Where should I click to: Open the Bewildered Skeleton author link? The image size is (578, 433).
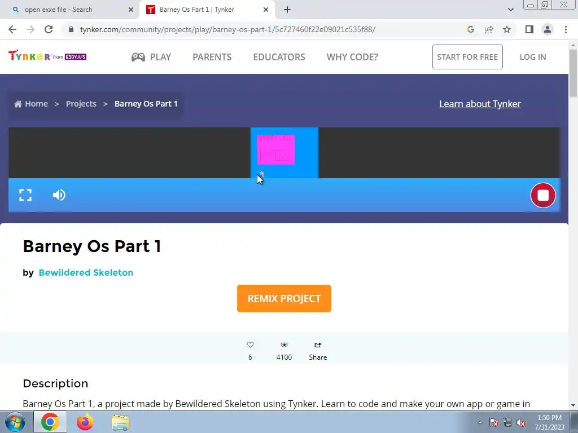[86, 272]
